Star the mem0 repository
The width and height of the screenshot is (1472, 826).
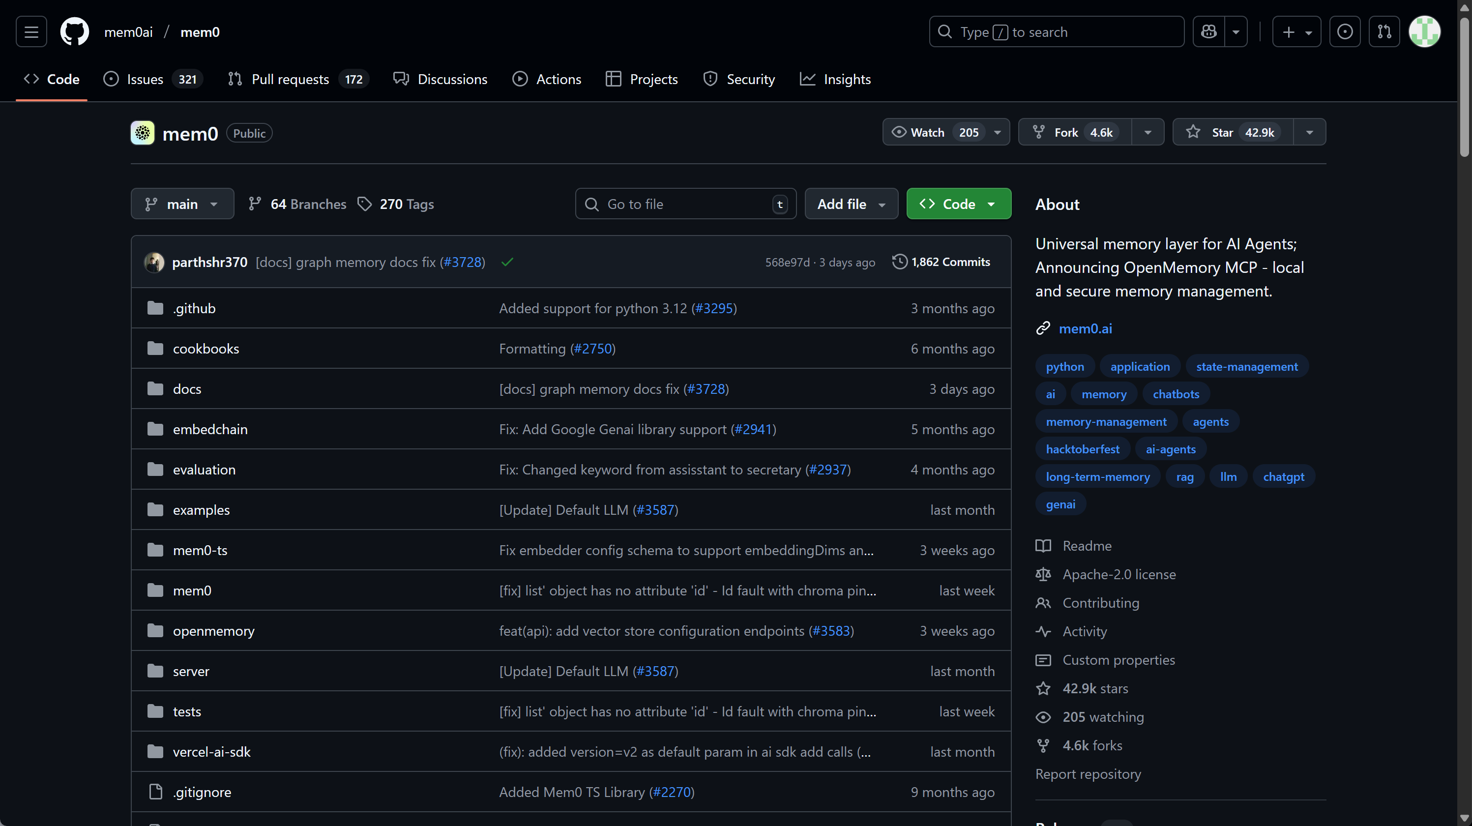[1233, 132]
